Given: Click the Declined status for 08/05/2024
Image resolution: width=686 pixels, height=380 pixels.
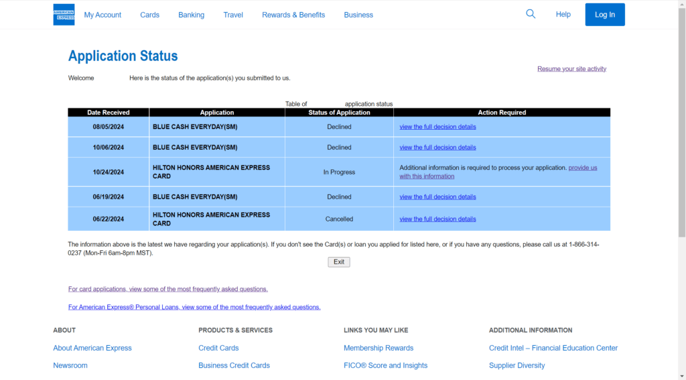Looking at the screenshot, I should pos(339,126).
